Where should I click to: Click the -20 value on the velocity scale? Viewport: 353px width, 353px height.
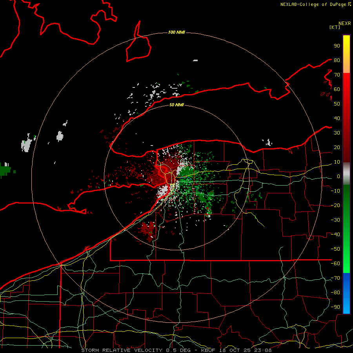(x=335, y=205)
